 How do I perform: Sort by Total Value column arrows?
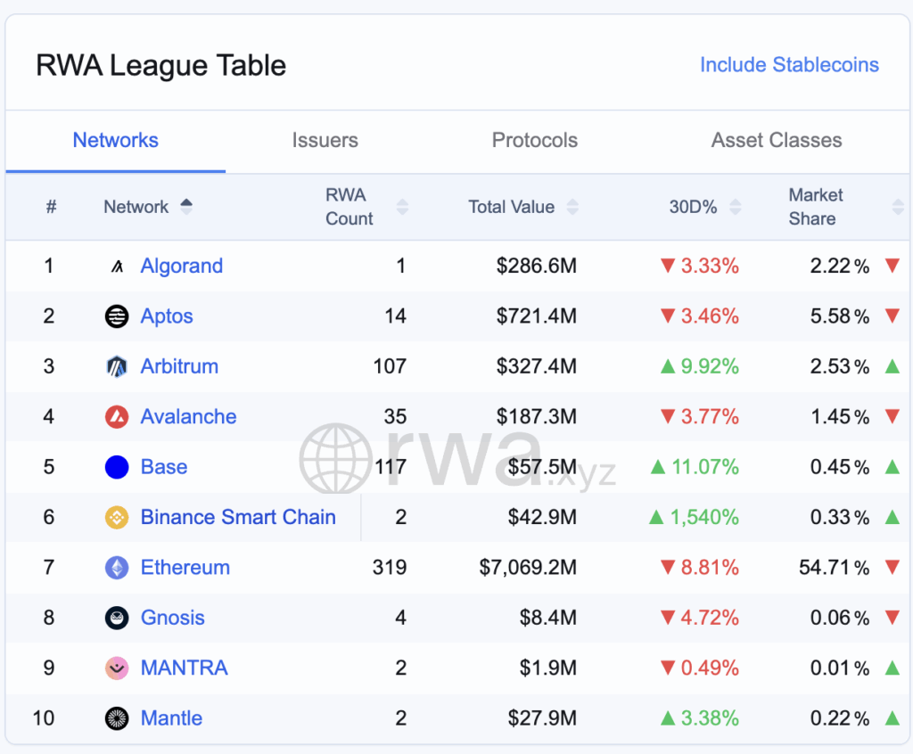(572, 207)
